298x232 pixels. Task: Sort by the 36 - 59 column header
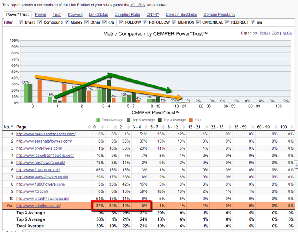[x=240, y=127]
